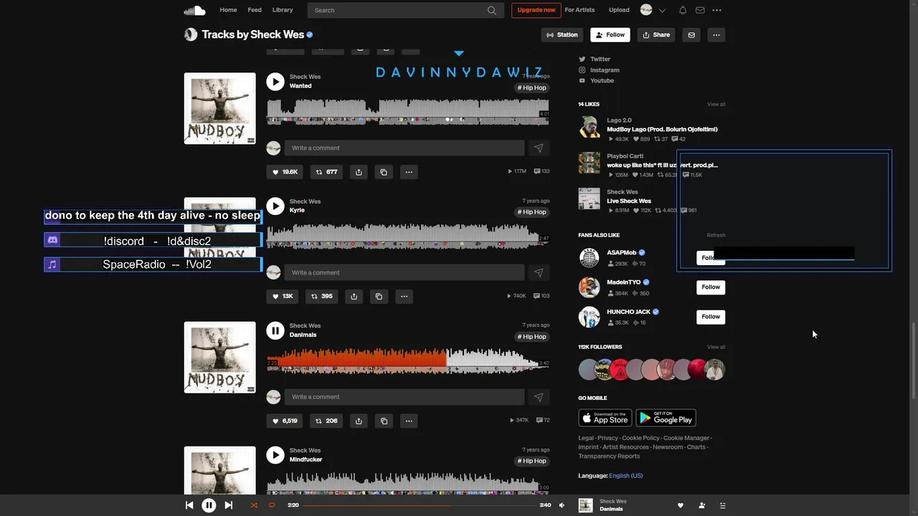
Task: Follow HUNCHO JACK
Action: (x=711, y=317)
